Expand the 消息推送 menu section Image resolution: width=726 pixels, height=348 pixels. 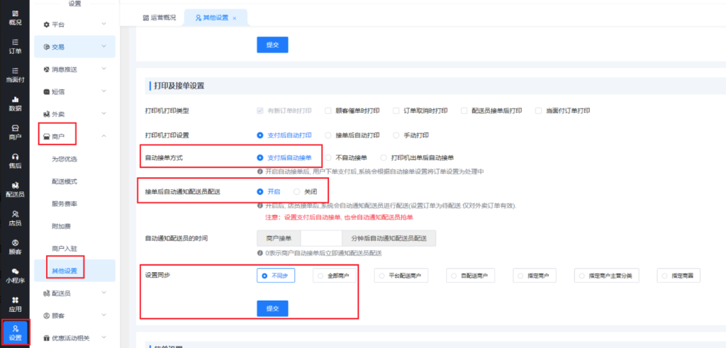pyautogui.click(x=74, y=69)
